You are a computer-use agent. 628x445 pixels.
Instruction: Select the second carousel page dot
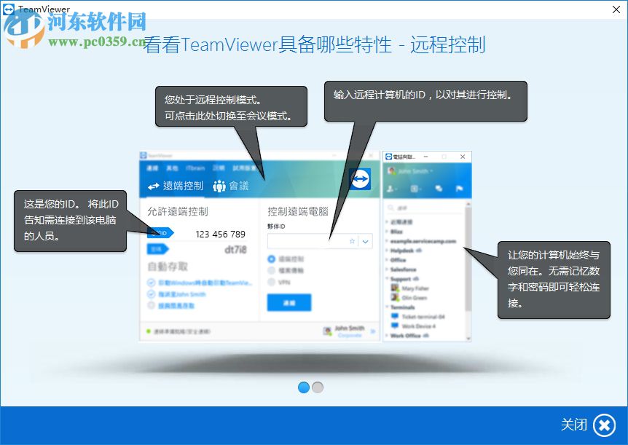[x=317, y=387]
